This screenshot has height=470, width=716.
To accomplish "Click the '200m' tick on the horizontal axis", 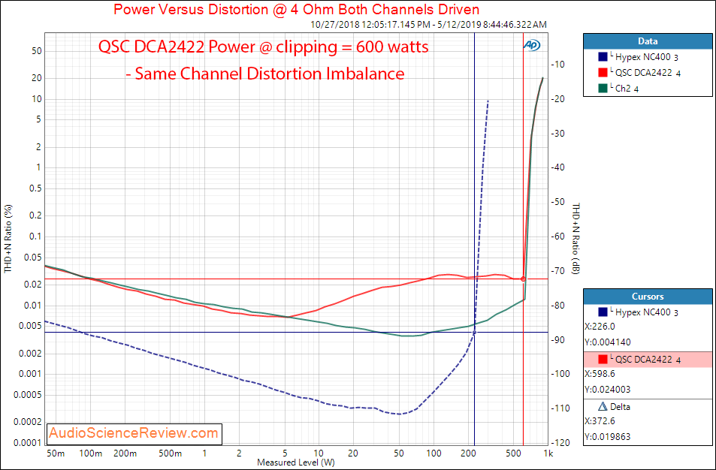I will click(x=125, y=453).
